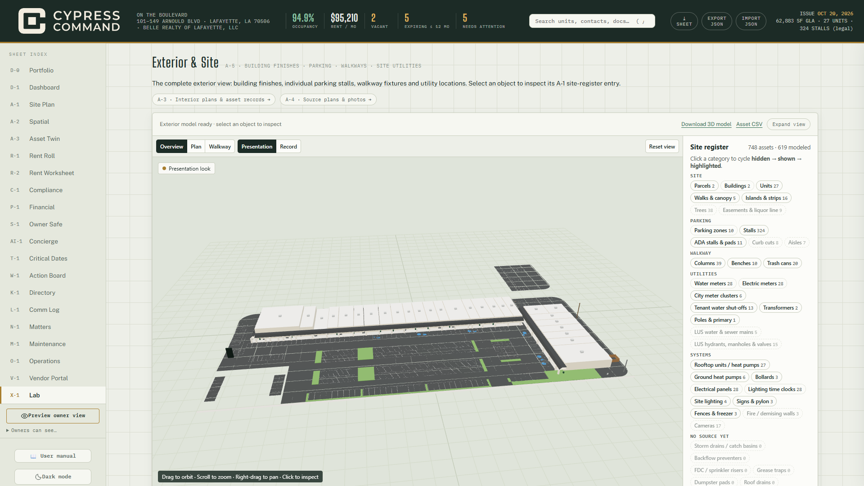Open Compliance in sheet index
Screen dimensions: 864x486
(x=53, y=190)
